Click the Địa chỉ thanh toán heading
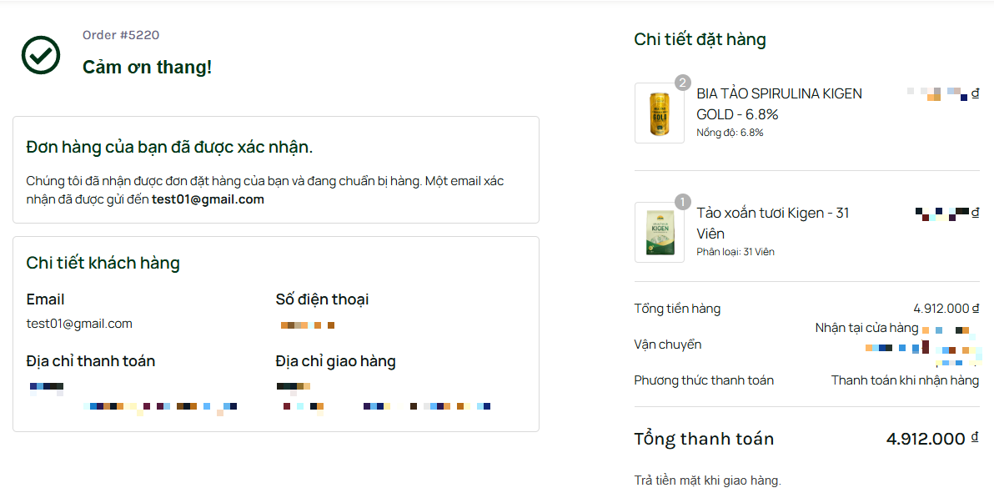The width and height of the screenshot is (994, 493). [x=91, y=361]
